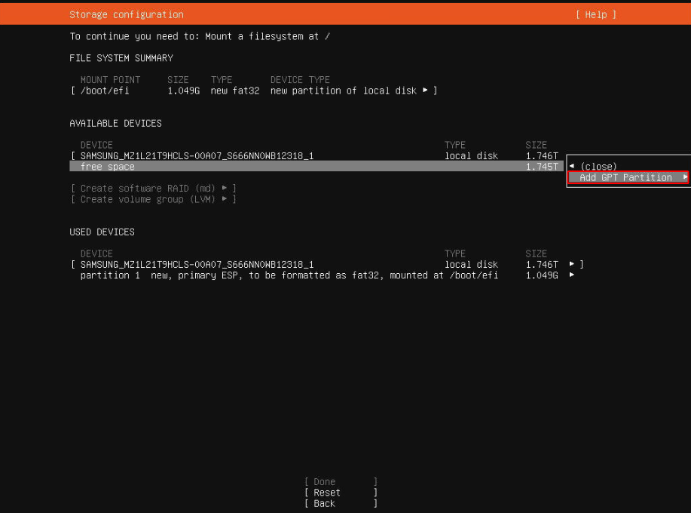691x513 pixels.
Task: Click arrow next to Create volume group
Action: [225, 199]
